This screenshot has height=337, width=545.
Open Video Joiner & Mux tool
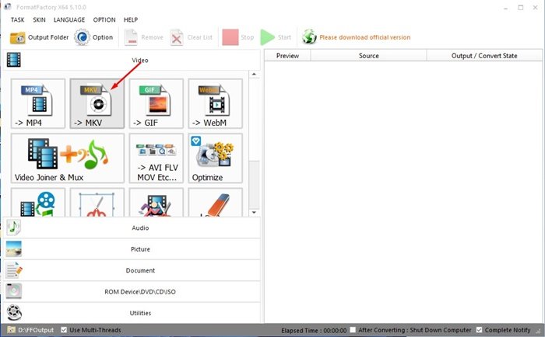[x=67, y=158]
